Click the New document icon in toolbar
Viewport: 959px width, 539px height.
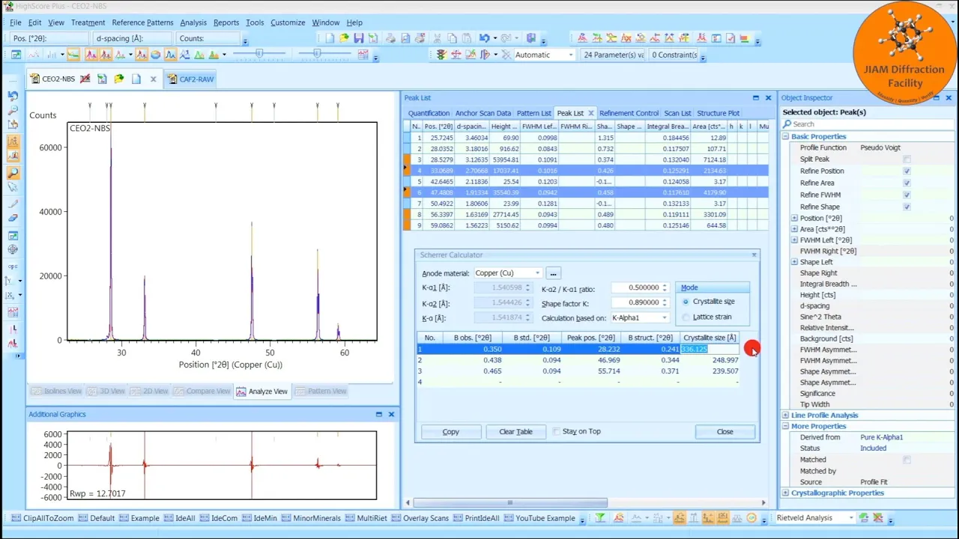(330, 38)
